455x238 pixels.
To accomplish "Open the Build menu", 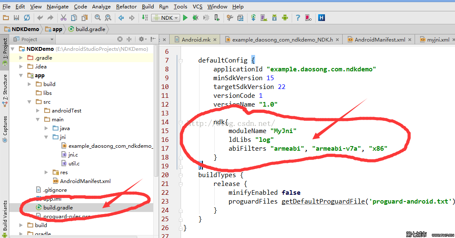I will (148, 6).
